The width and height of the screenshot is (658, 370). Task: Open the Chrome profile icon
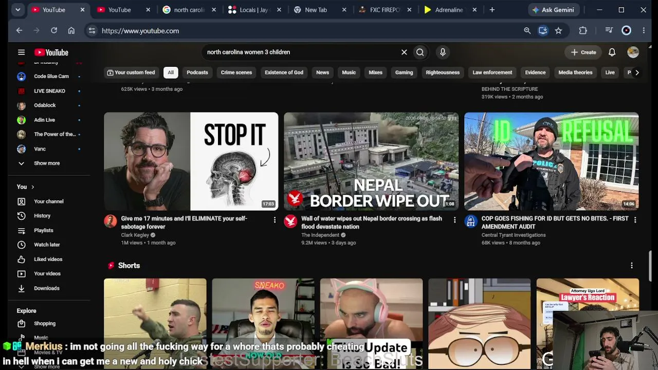626,31
